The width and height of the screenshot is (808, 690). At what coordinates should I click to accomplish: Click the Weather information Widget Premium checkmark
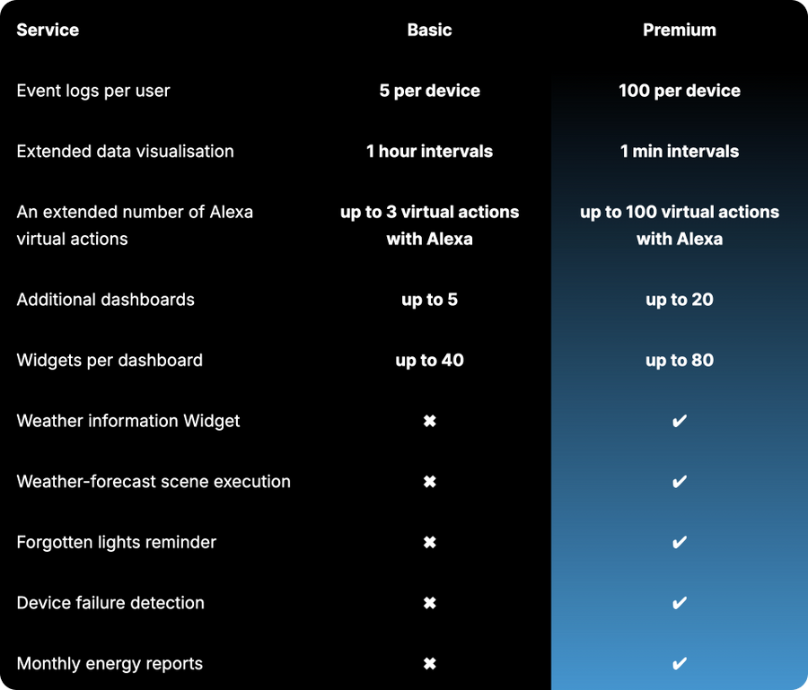click(x=680, y=421)
